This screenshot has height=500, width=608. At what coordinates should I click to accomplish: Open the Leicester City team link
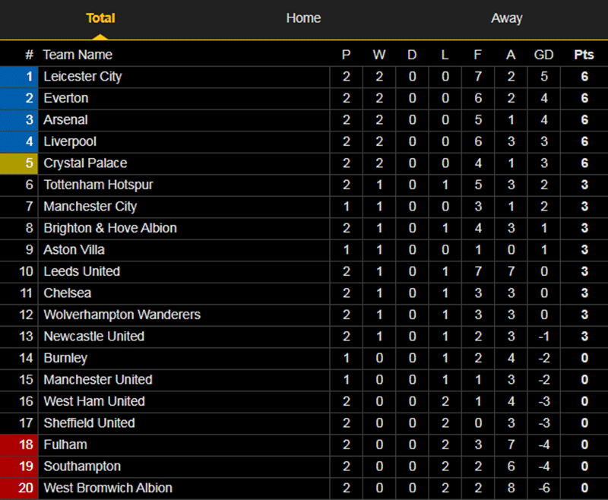click(x=82, y=77)
